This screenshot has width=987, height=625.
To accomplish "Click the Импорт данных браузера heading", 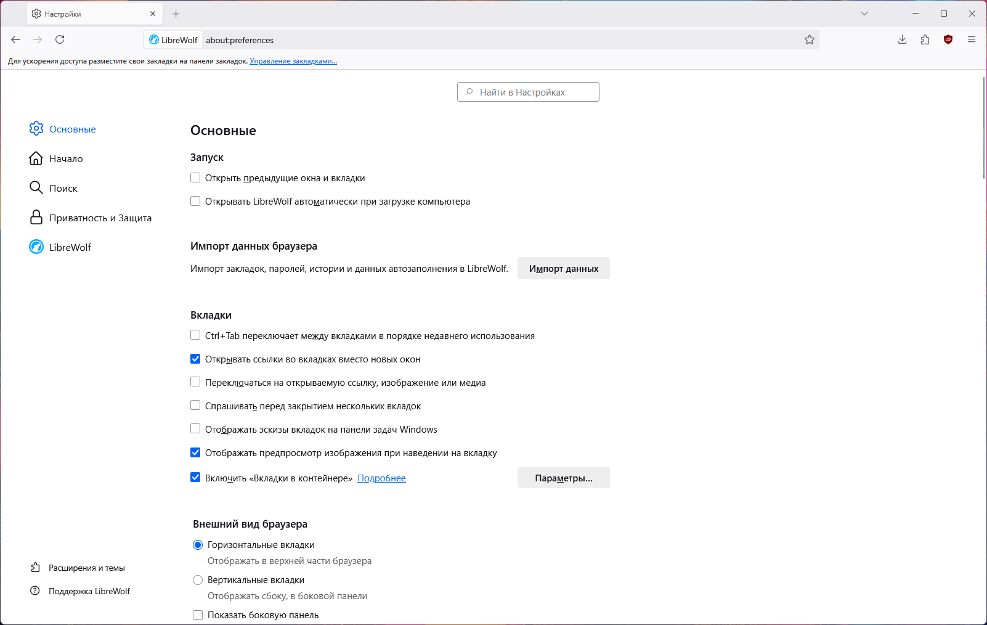I will pos(254,247).
